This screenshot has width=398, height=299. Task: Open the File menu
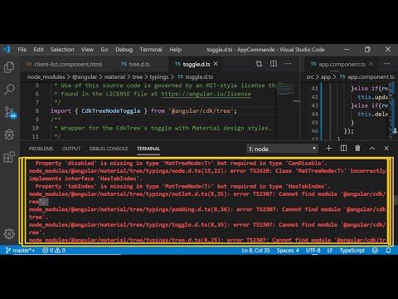[22, 50]
